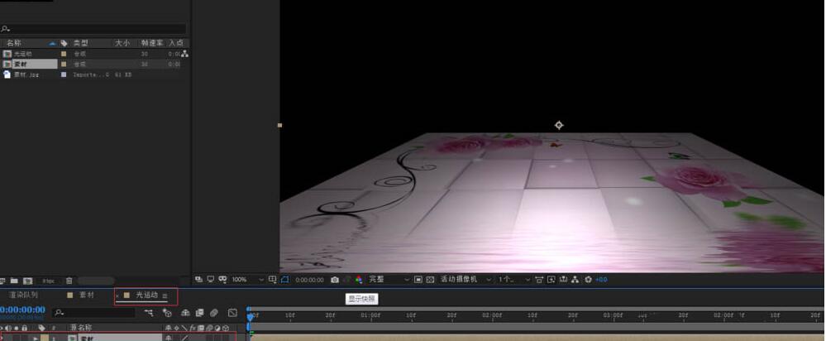Open the composition flowchart icon in viewer
Screen dimensions: 826x341
coord(575,280)
